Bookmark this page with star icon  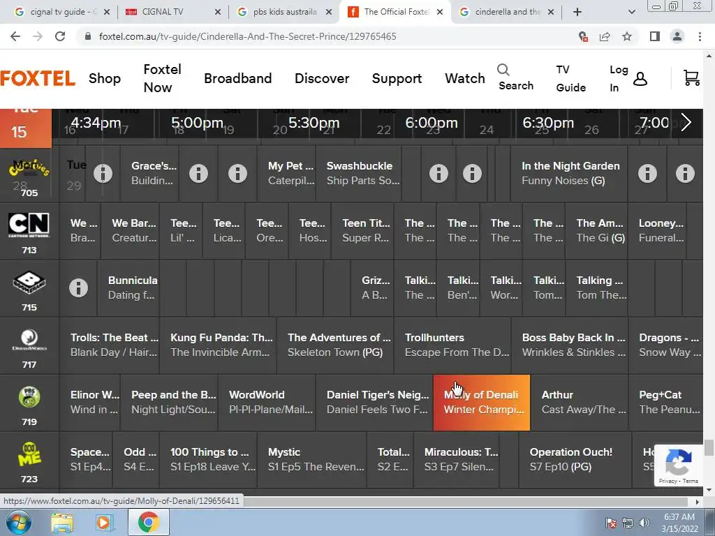point(627,36)
